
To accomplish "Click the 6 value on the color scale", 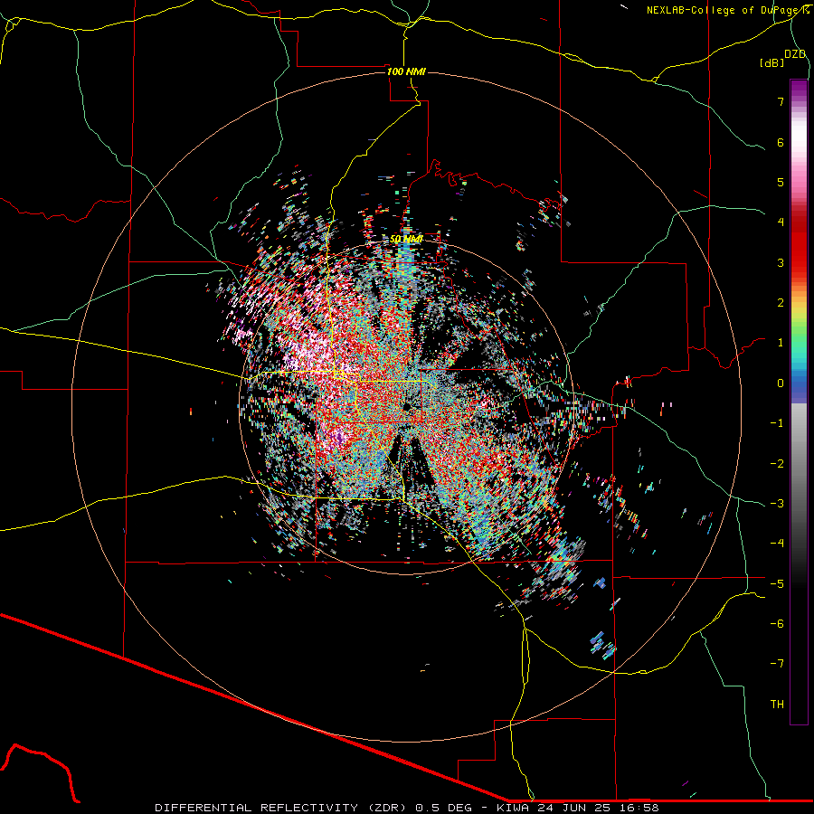I will coord(781,142).
